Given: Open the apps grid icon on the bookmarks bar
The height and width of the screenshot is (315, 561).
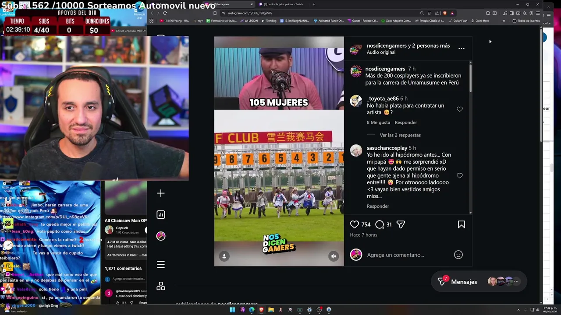Looking at the screenshot, I should (152, 21).
